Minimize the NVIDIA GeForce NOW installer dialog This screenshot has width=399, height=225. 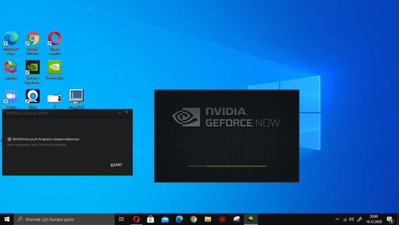click(x=119, y=112)
